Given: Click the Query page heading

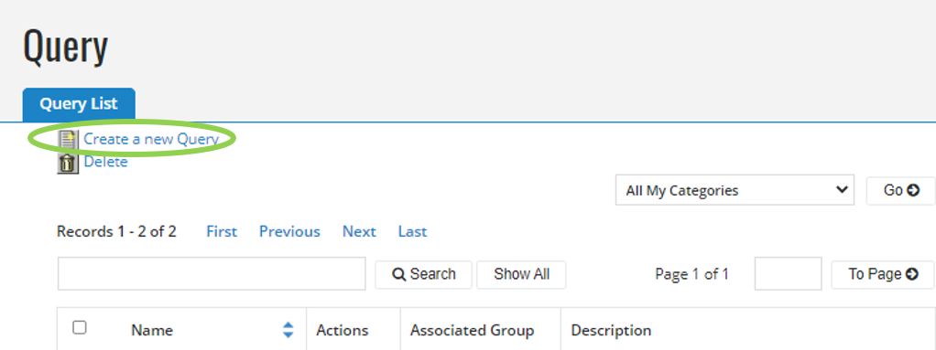Looking at the screenshot, I should tap(66, 48).
